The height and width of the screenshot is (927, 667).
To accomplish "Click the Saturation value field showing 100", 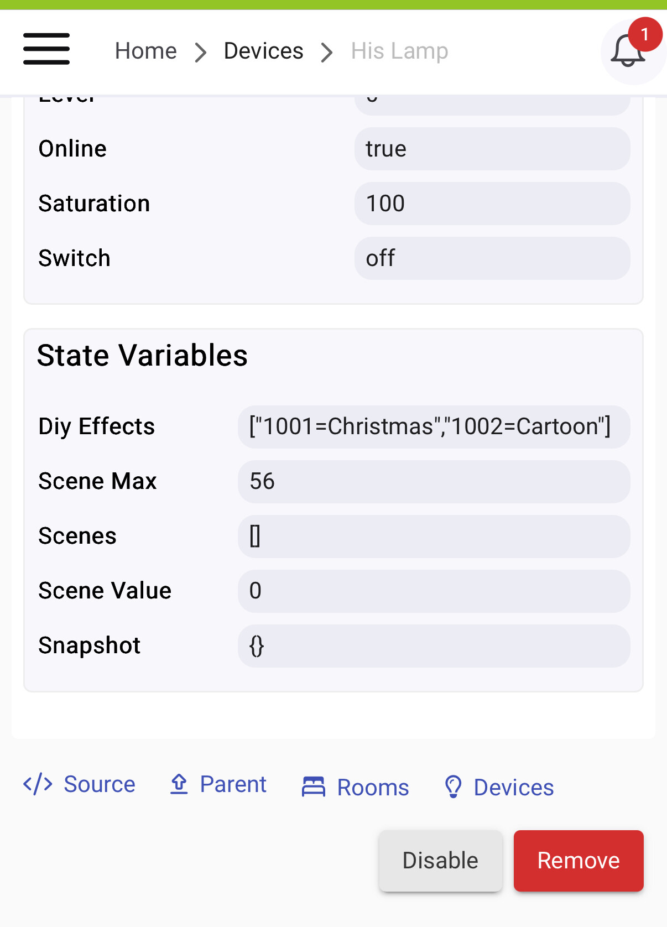I will [492, 204].
